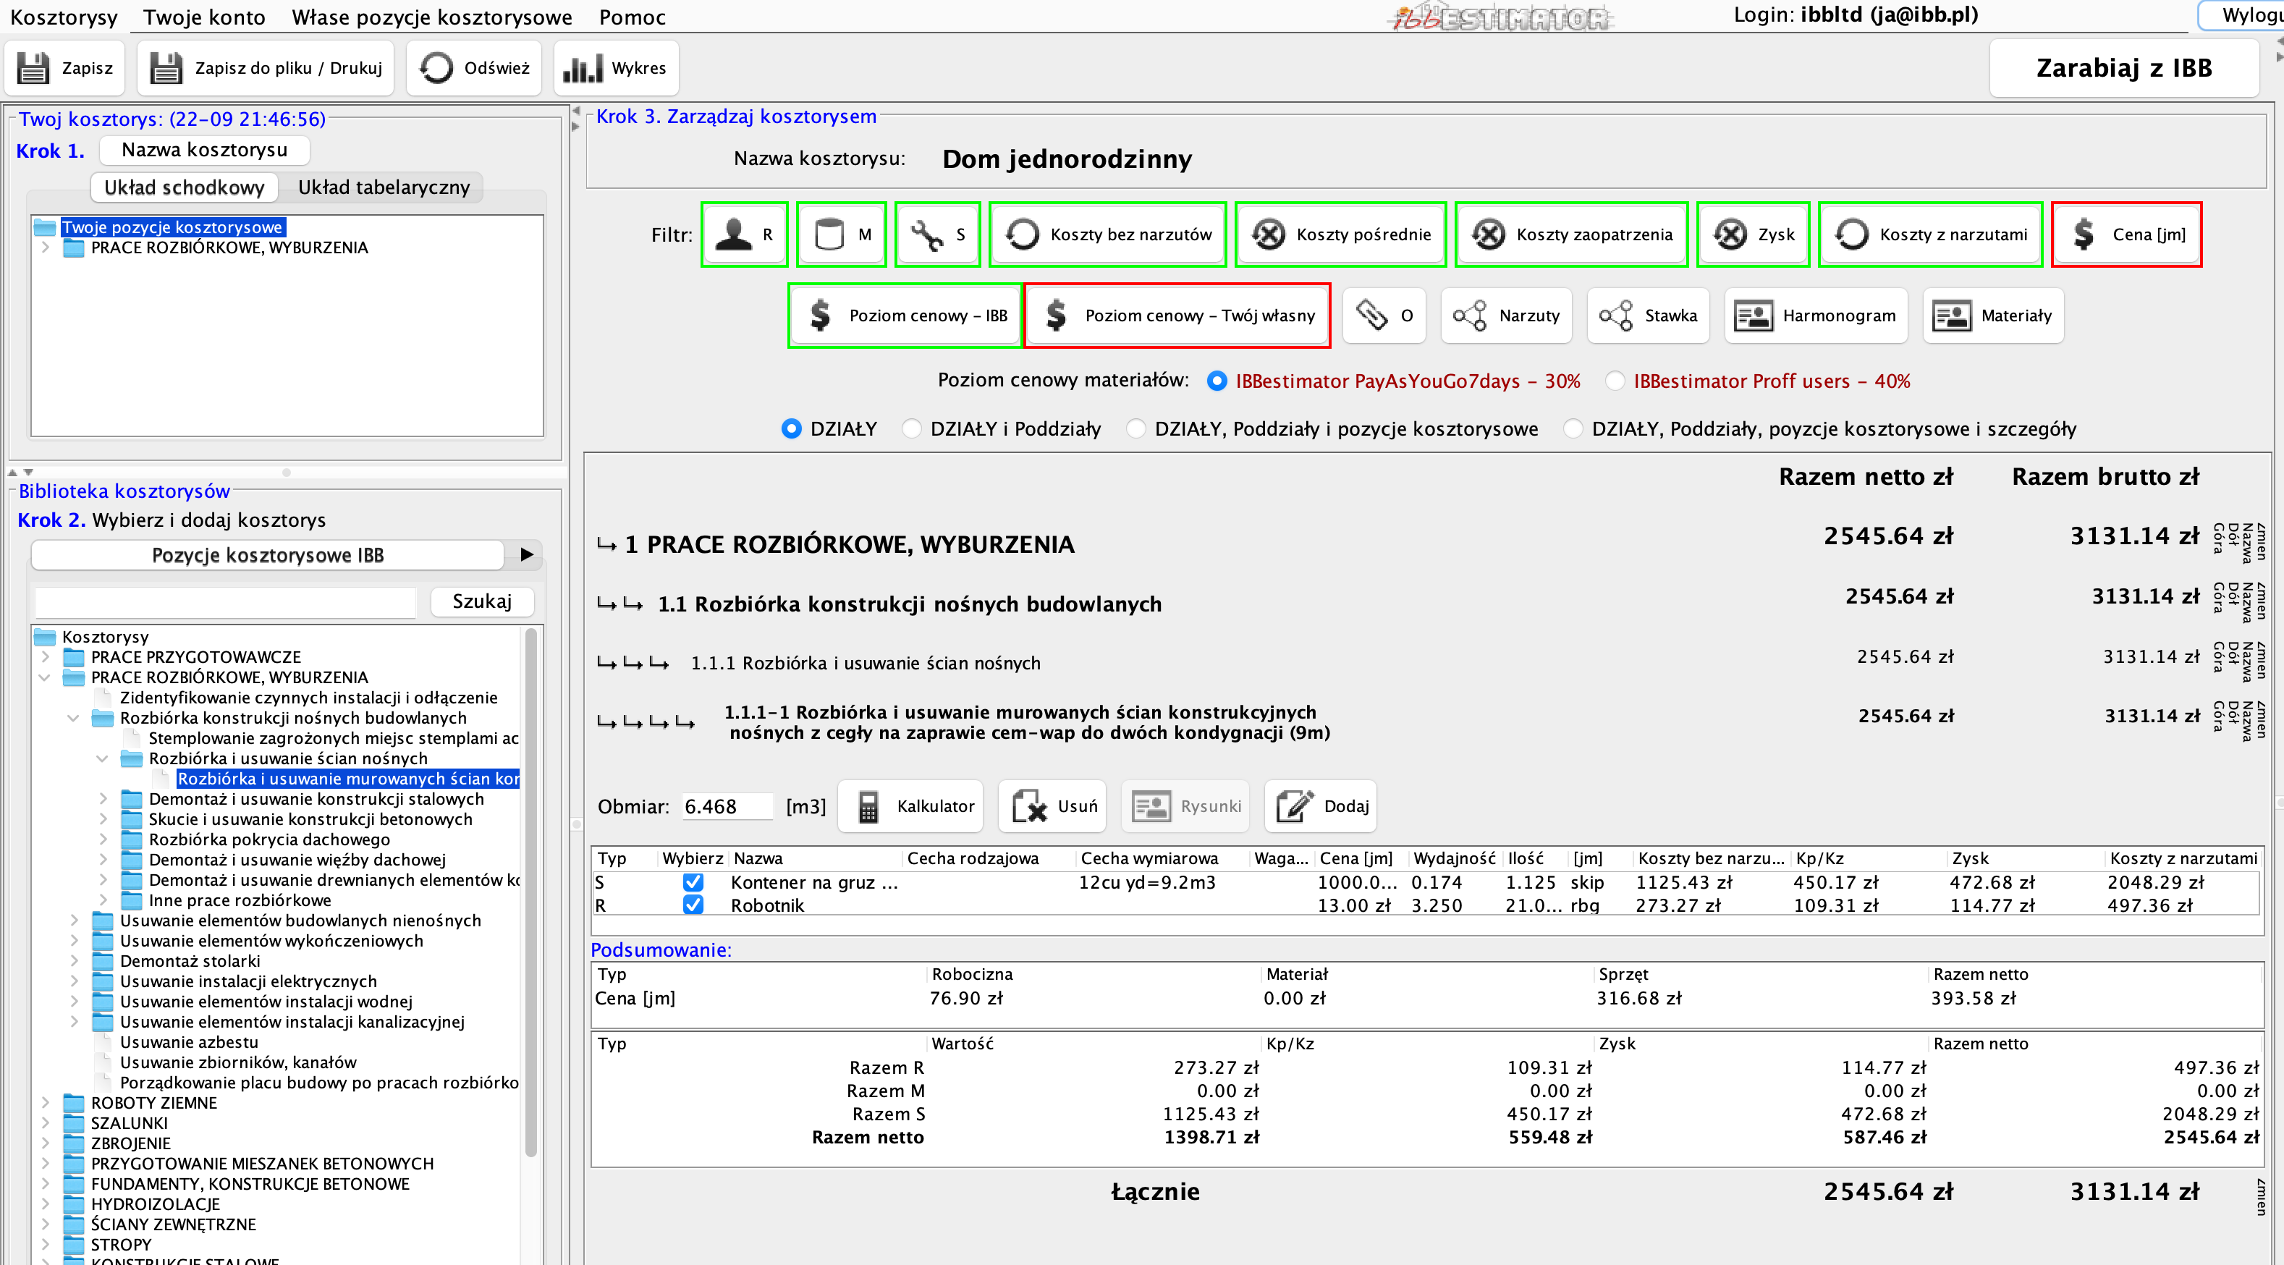Image resolution: width=2284 pixels, height=1265 pixels.
Task: Click the Usuń delete icon
Action: 1029,807
